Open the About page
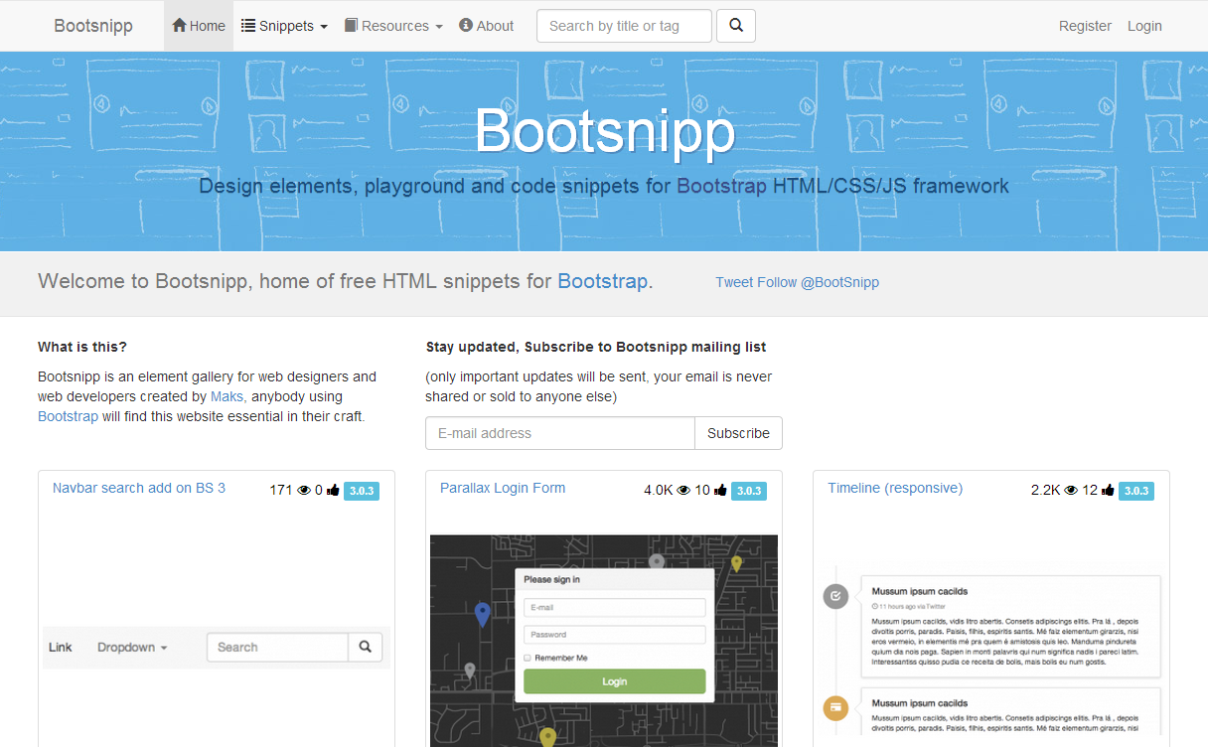The width and height of the screenshot is (1208, 747). click(487, 26)
